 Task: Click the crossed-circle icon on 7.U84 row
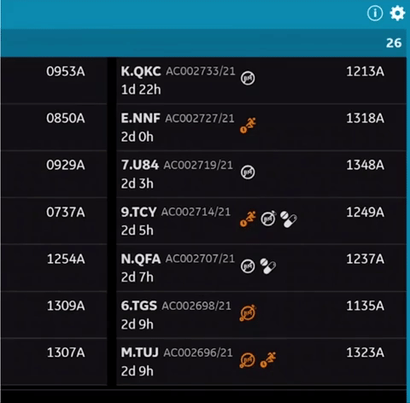pos(248,172)
